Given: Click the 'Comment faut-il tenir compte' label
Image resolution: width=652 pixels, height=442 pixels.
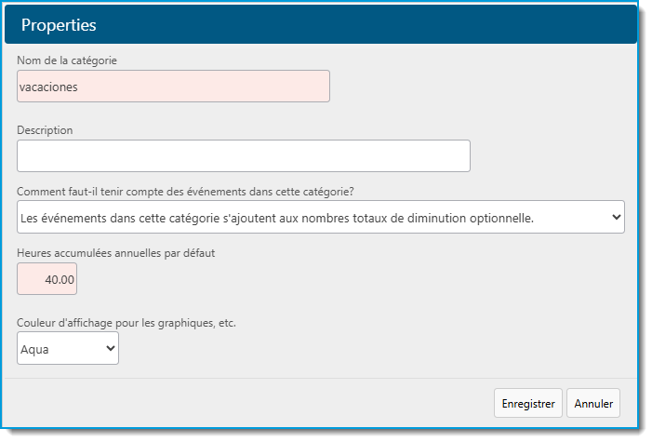Looking at the screenshot, I should tap(185, 192).
